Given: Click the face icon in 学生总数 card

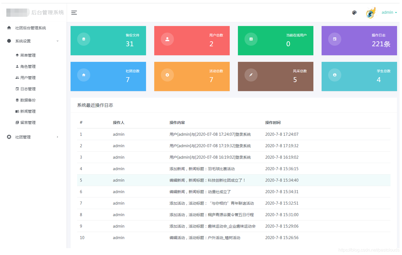Looking at the screenshot, I should pyautogui.click(x=335, y=75).
